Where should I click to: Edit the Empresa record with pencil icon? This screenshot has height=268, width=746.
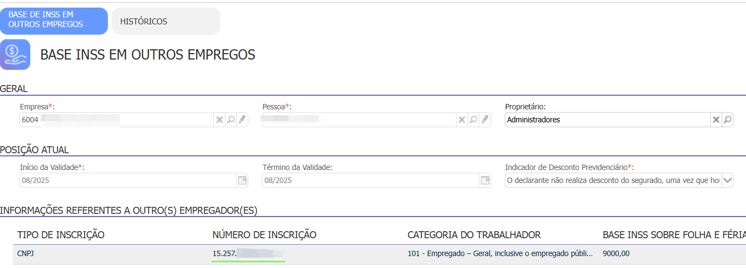pos(242,120)
